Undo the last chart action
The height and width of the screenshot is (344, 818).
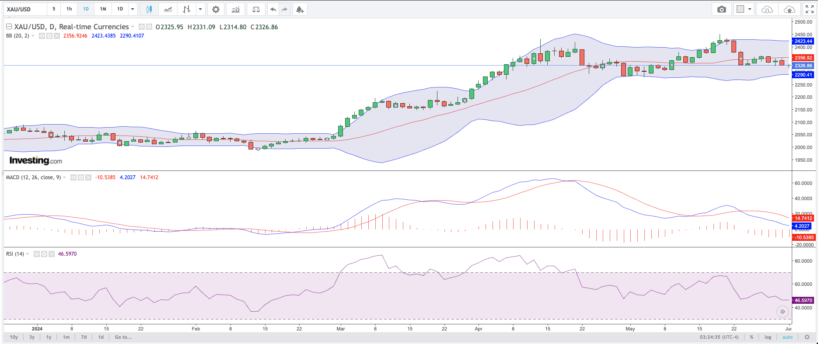coord(273,9)
